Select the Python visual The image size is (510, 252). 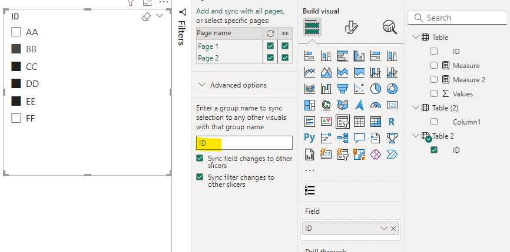point(309,138)
